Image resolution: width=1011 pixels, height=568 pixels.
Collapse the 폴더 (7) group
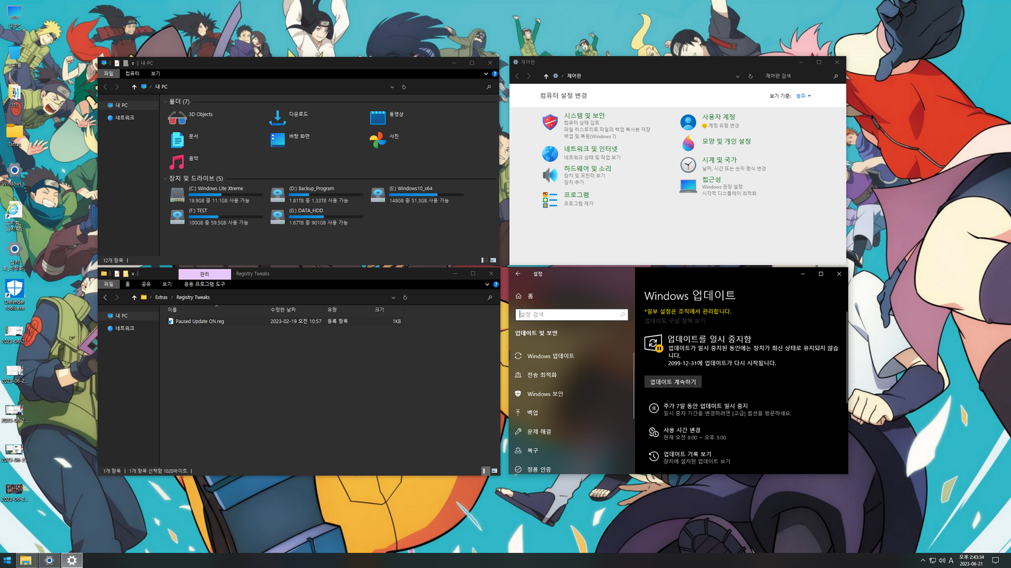click(x=165, y=102)
